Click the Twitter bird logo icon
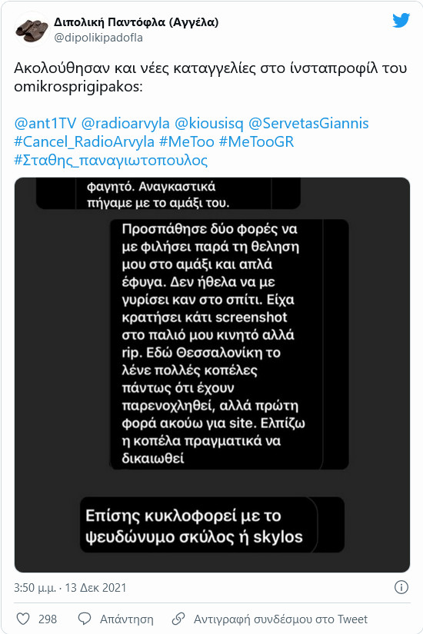This screenshot has height=634, width=423. tap(401, 20)
